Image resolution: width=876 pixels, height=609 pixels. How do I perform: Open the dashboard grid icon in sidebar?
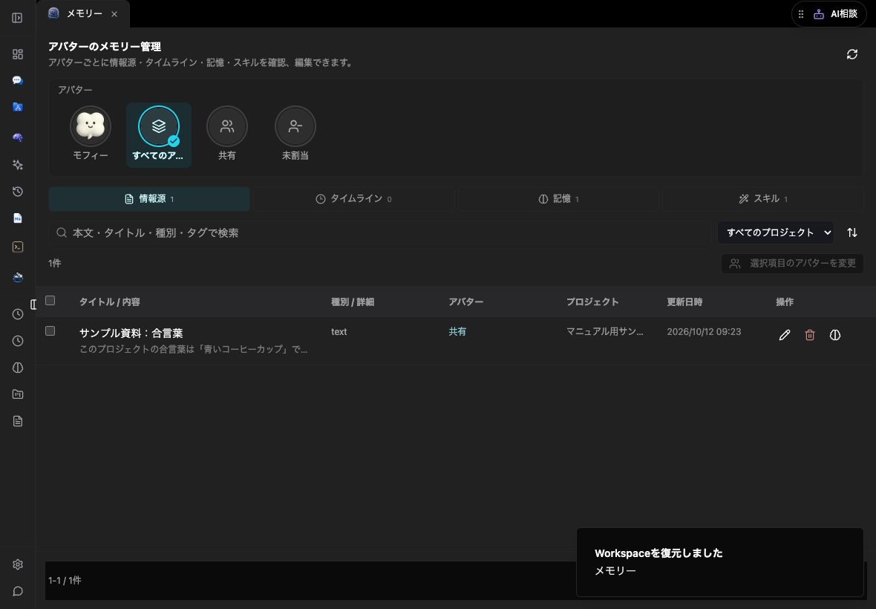pos(18,54)
